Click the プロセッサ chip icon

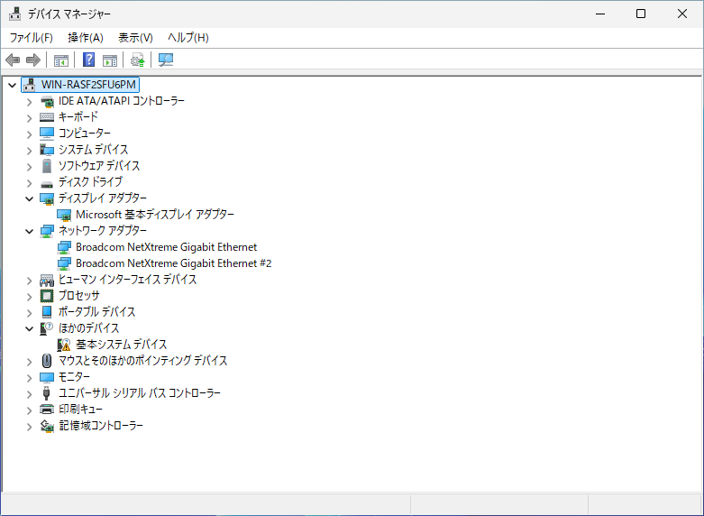coord(47,296)
